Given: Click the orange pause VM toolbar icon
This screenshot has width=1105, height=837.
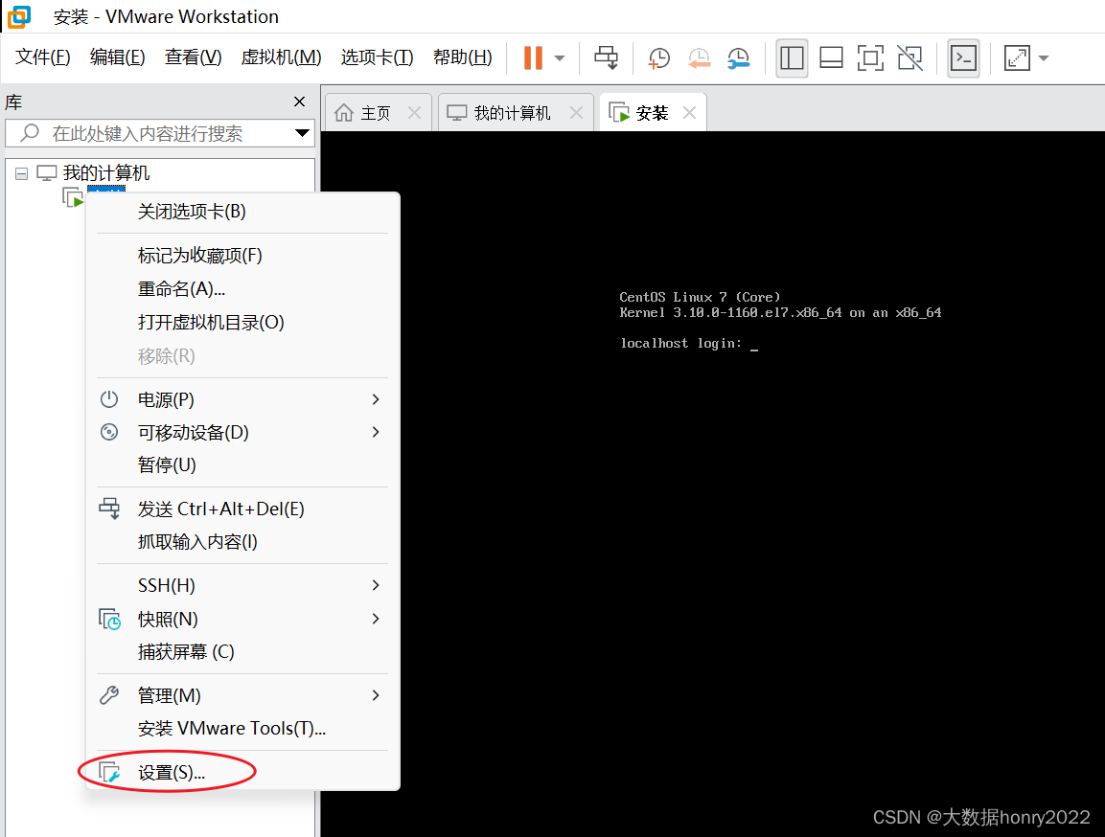Looking at the screenshot, I should click(534, 57).
